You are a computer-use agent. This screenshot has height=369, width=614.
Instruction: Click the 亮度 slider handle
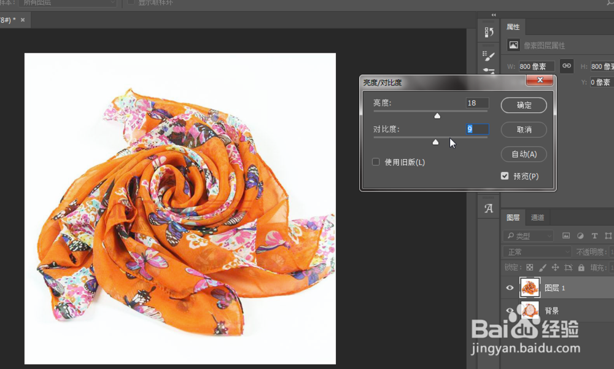437,116
